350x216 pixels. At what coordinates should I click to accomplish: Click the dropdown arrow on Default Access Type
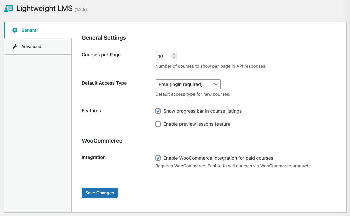point(216,84)
